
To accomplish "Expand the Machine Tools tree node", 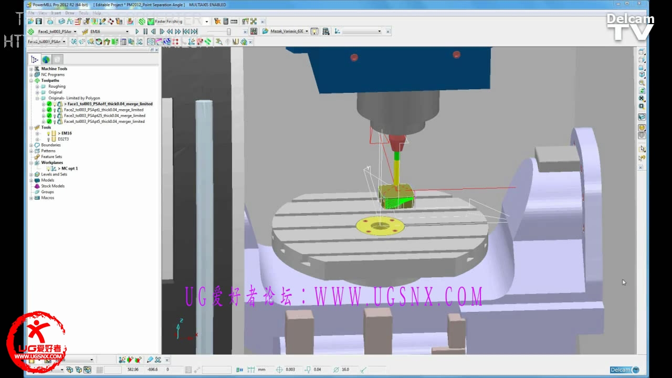I will (31, 69).
